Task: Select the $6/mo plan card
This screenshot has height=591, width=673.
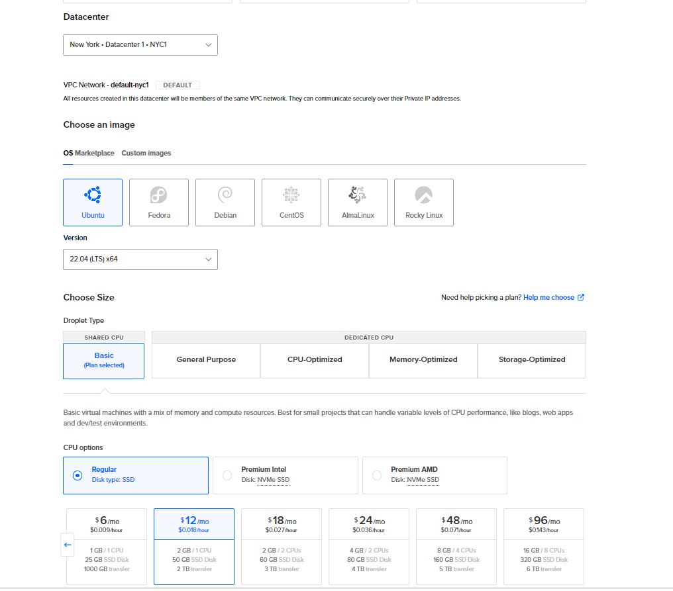Action: point(107,546)
